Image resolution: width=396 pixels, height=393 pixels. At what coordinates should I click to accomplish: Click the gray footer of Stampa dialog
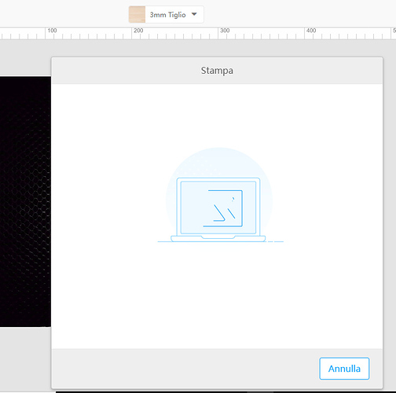tap(183, 369)
